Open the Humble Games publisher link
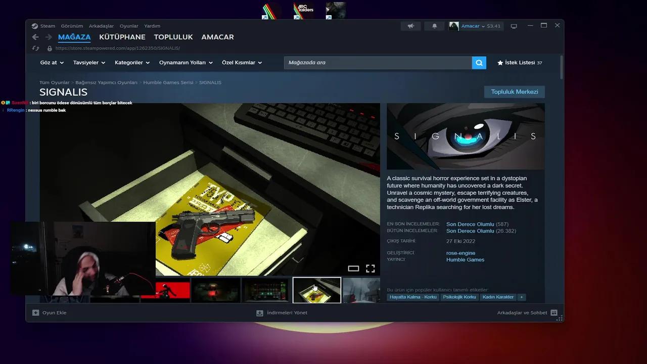647x364 pixels. (465, 260)
